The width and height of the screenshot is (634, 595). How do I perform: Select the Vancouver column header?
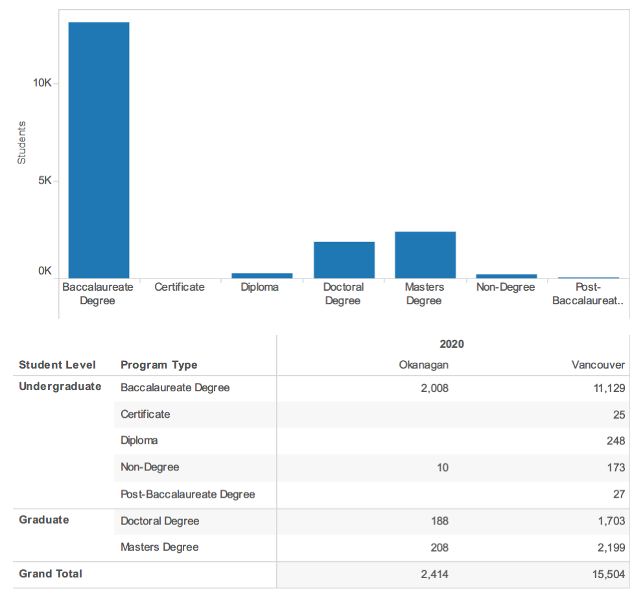(x=598, y=365)
